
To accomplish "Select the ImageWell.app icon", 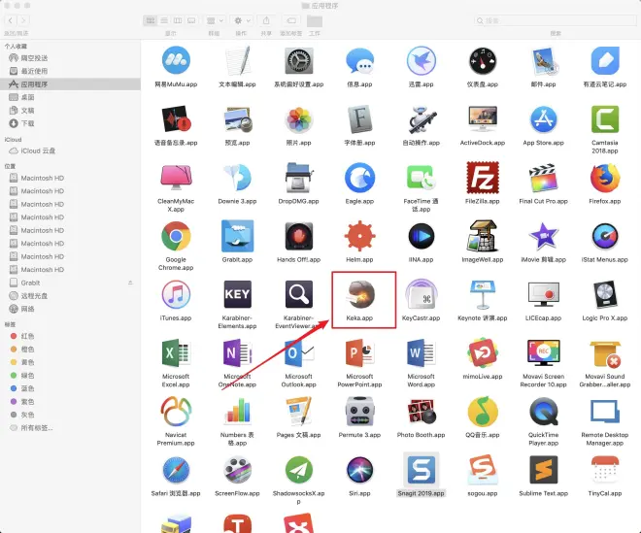I will (x=483, y=236).
